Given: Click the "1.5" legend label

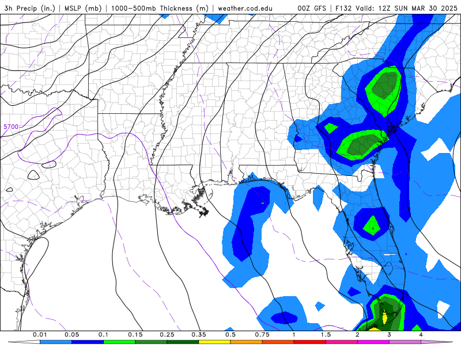Looking at the screenshot, I should pyautogui.click(x=326, y=335).
